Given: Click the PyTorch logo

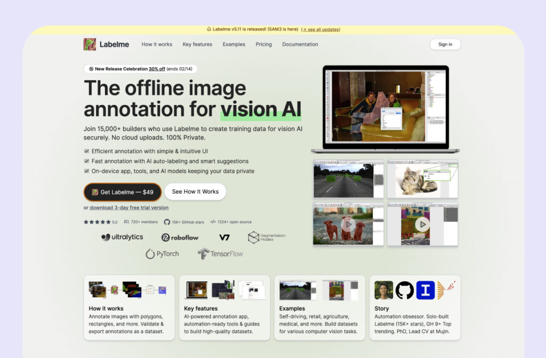Looking at the screenshot, I should [x=162, y=254].
